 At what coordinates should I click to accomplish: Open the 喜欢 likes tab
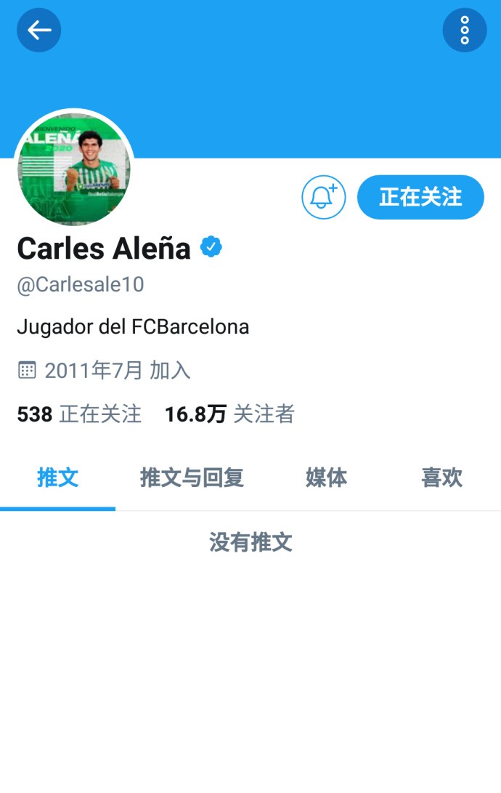(442, 478)
